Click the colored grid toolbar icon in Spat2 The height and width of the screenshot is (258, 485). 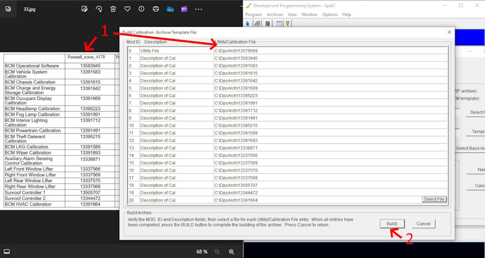point(268,24)
